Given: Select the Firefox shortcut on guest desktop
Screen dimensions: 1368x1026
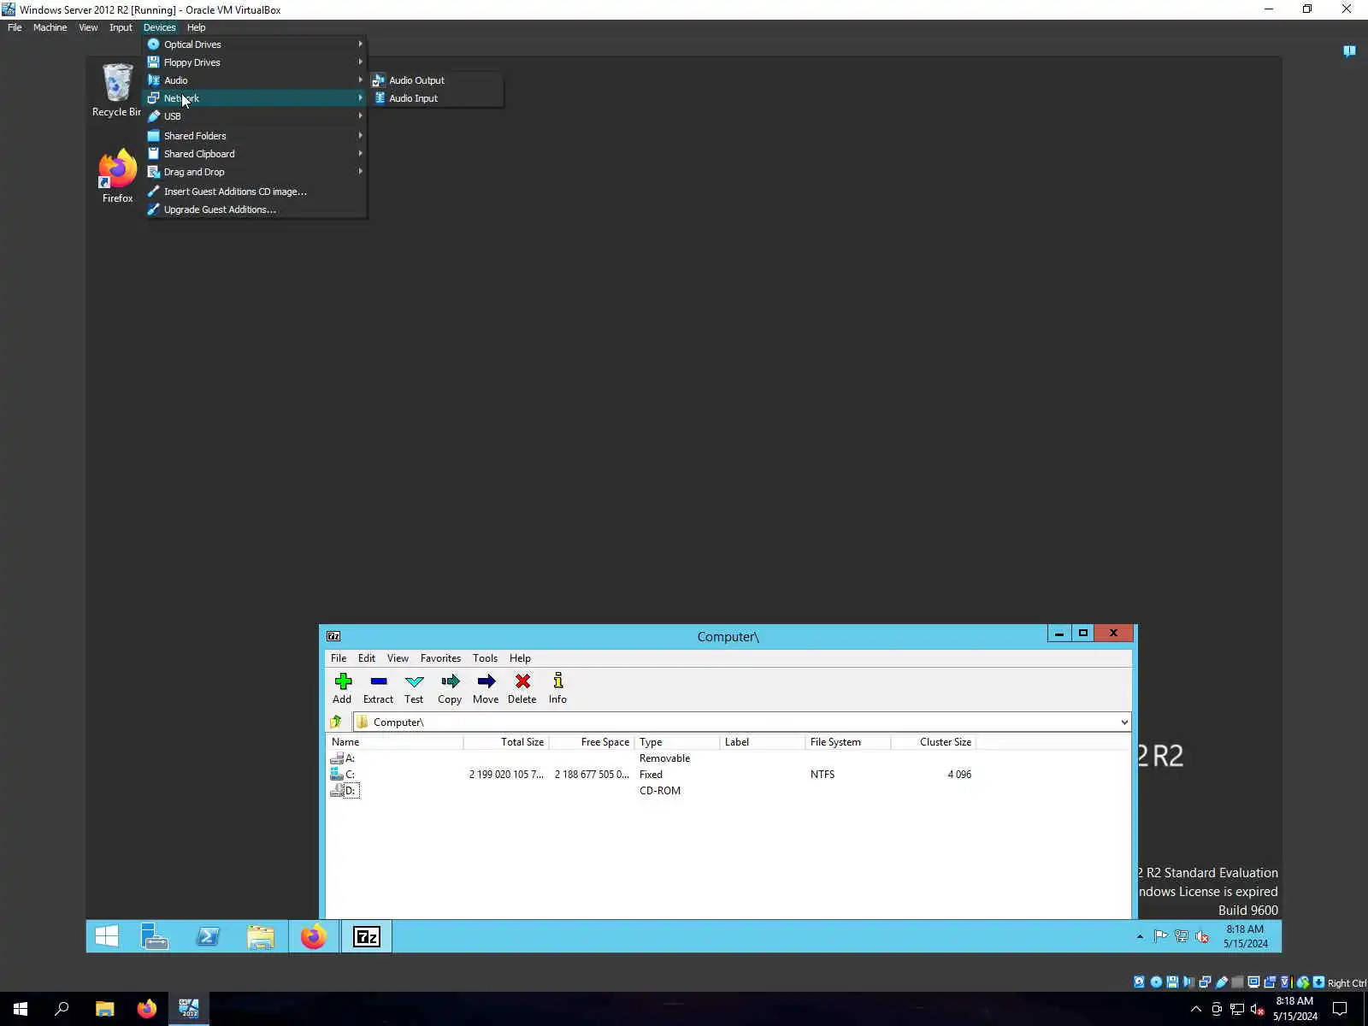Looking at the screenshot, I should pyautogui.click(x=117, y=176).
